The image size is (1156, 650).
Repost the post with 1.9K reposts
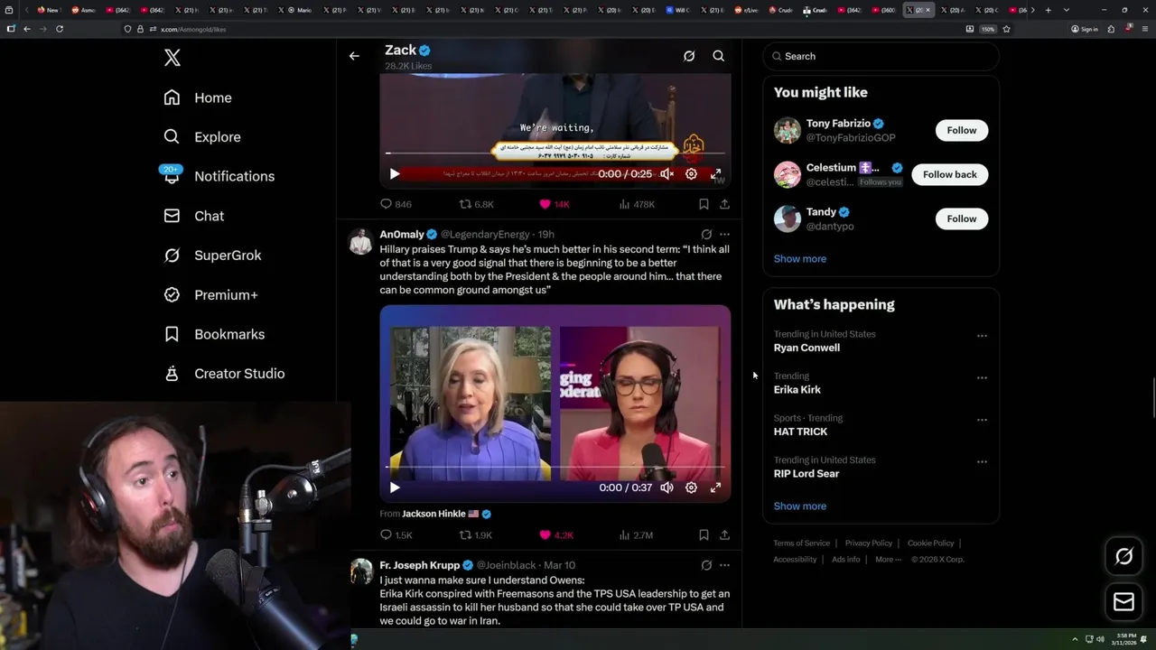click(477, 534)
